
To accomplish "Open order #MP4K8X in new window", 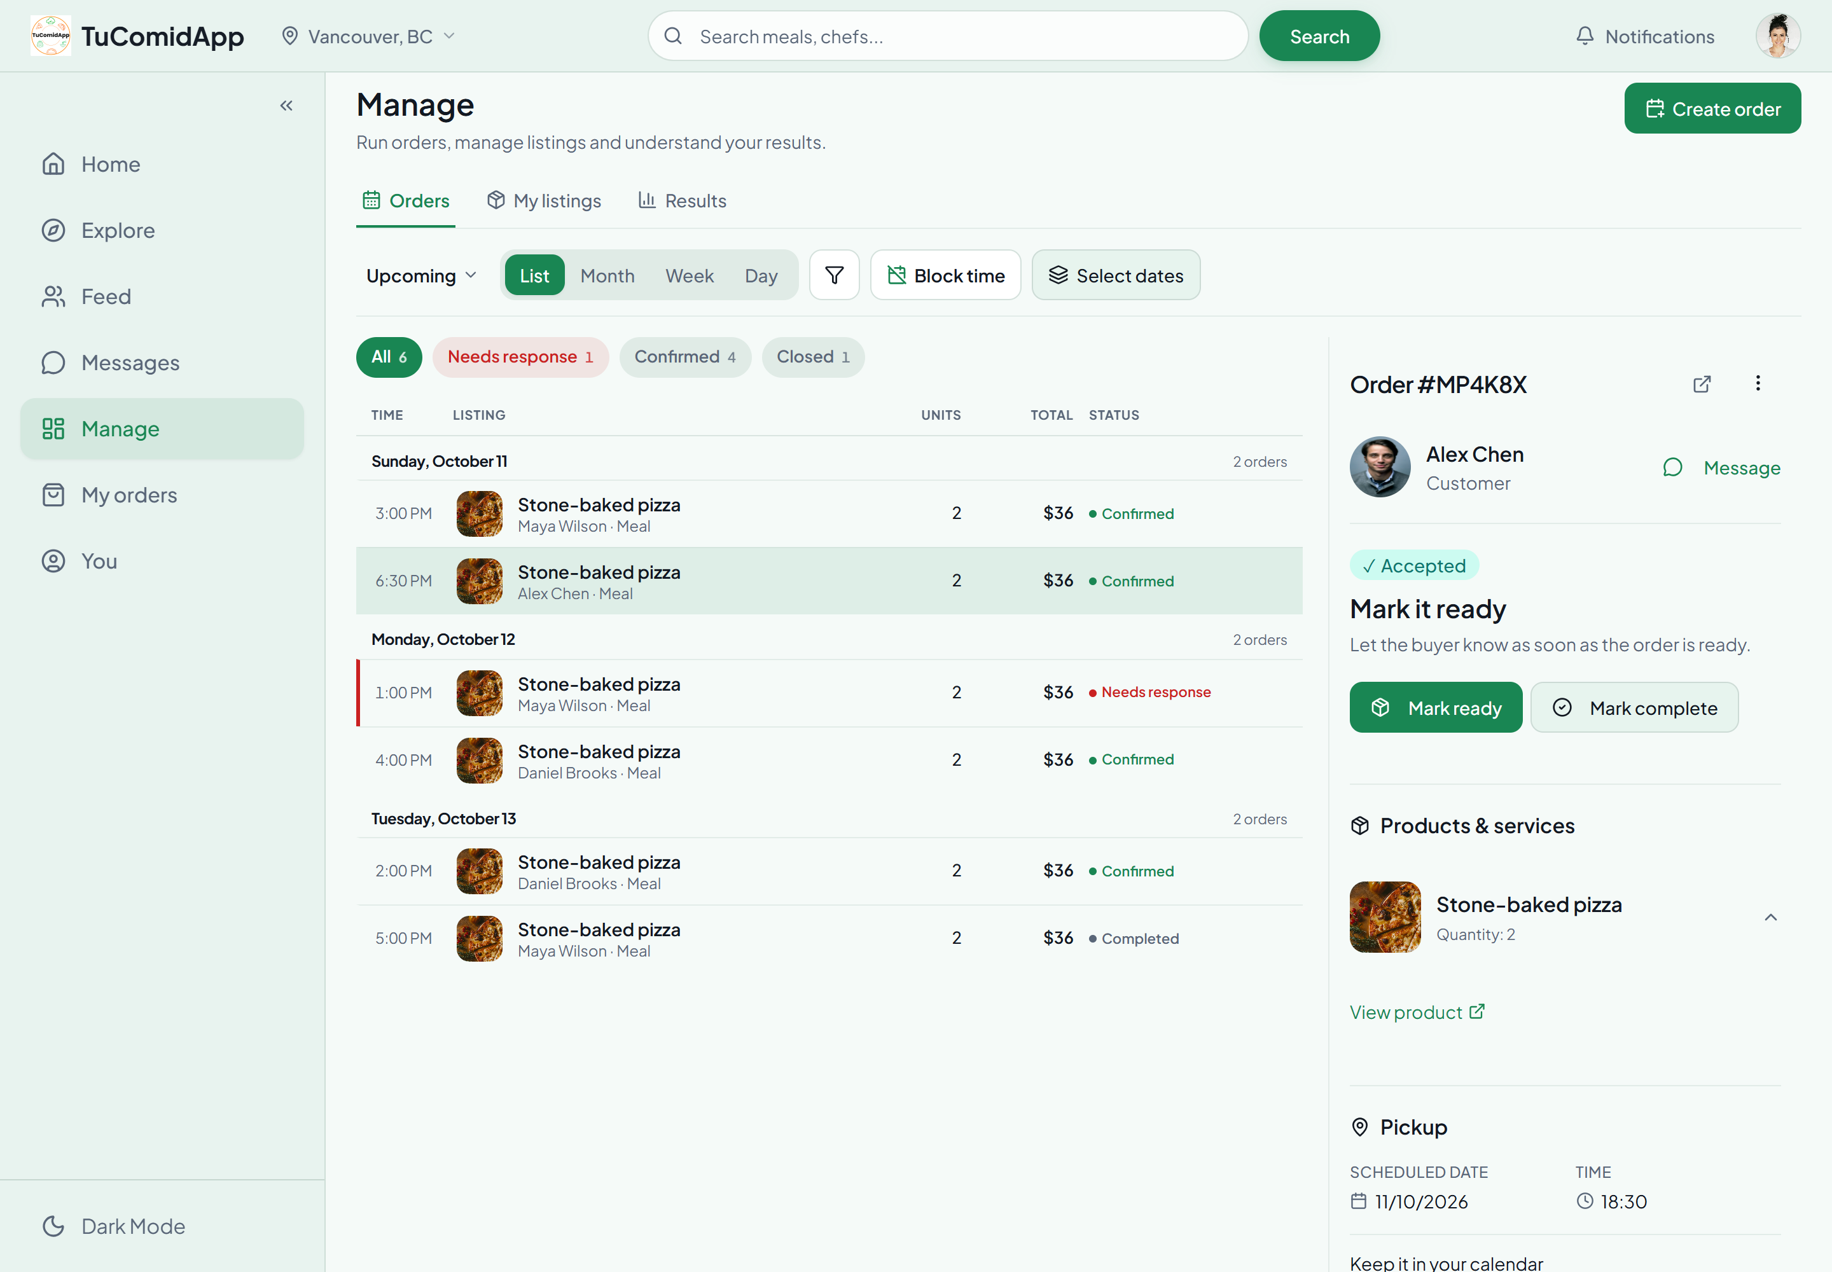I will pyautogui.click(x=1702, y=384).
